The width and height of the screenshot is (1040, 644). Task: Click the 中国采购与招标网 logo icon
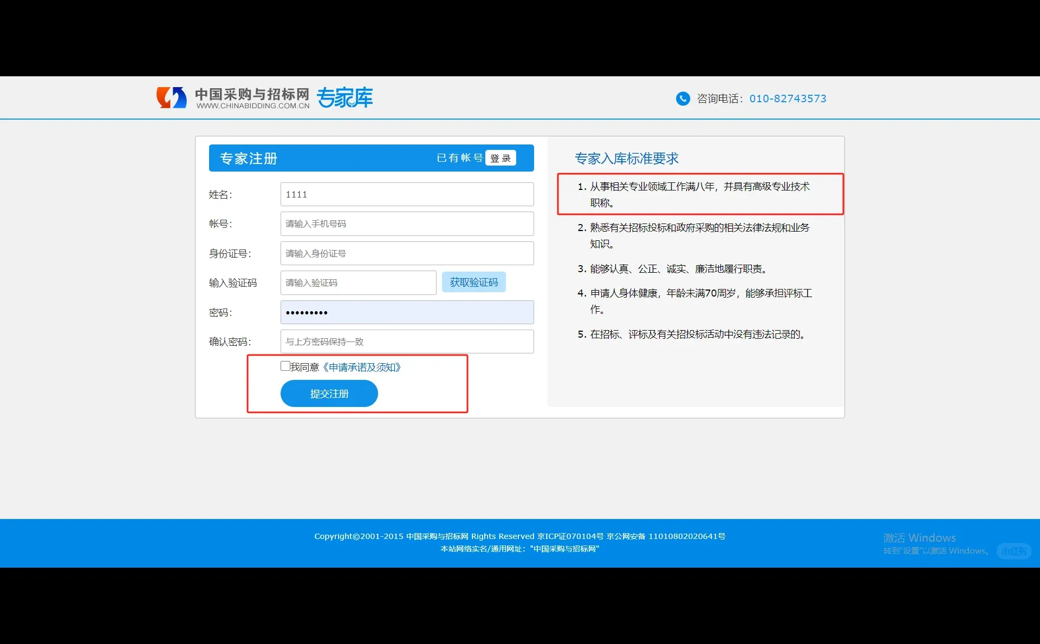[171, 97]
